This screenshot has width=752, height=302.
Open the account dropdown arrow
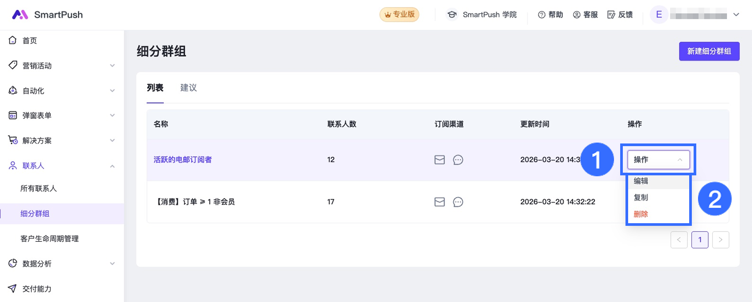[736, 15]
